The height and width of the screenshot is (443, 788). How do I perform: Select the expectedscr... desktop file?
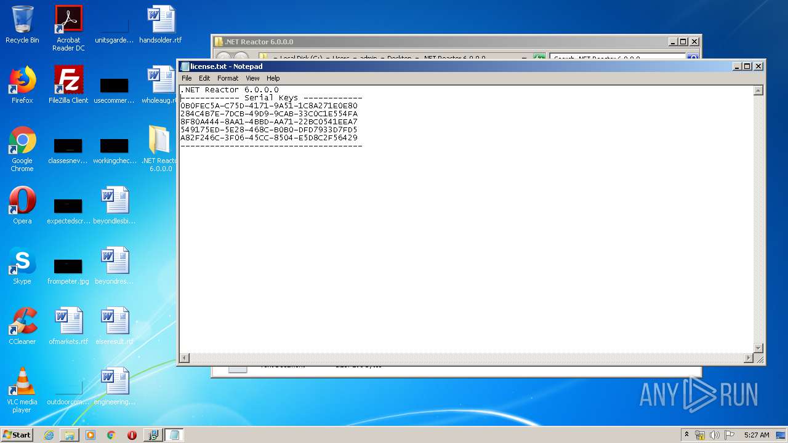(68, 210)
